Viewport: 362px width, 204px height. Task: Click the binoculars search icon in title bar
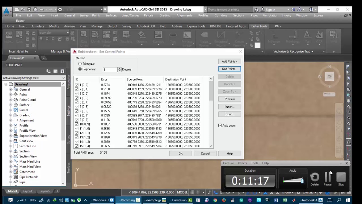tap(256, 9)
